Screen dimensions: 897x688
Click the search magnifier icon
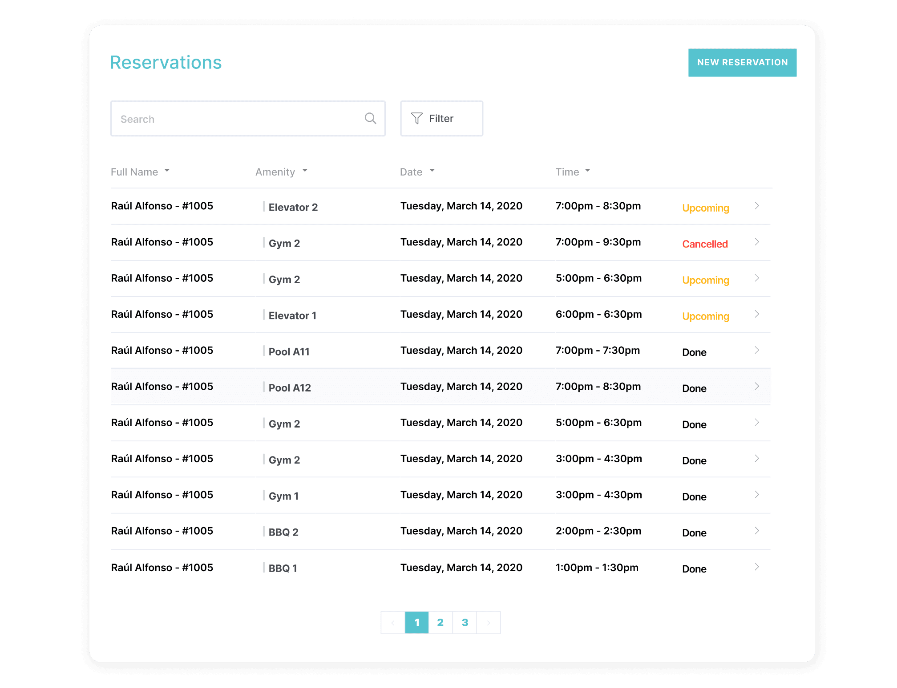(370, 118)
